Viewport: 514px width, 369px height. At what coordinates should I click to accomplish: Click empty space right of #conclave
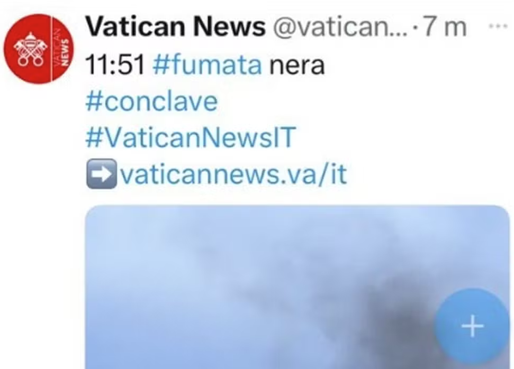360,102
